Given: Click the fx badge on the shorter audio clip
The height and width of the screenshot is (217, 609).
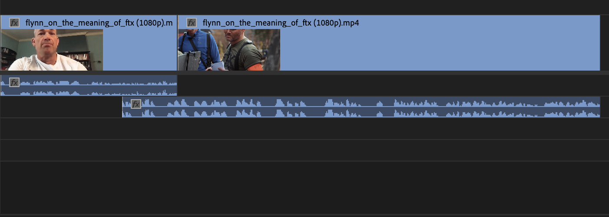Looking at the screenshot, I should 14,82.
